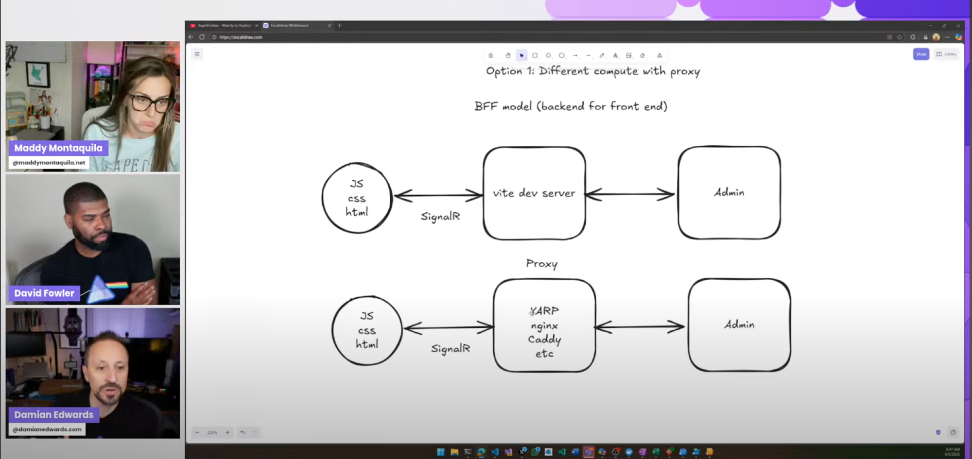This screenshot has width=972, height=459.
Task: Select the Arrow drawing tool
Action: (x=575, y=55)
